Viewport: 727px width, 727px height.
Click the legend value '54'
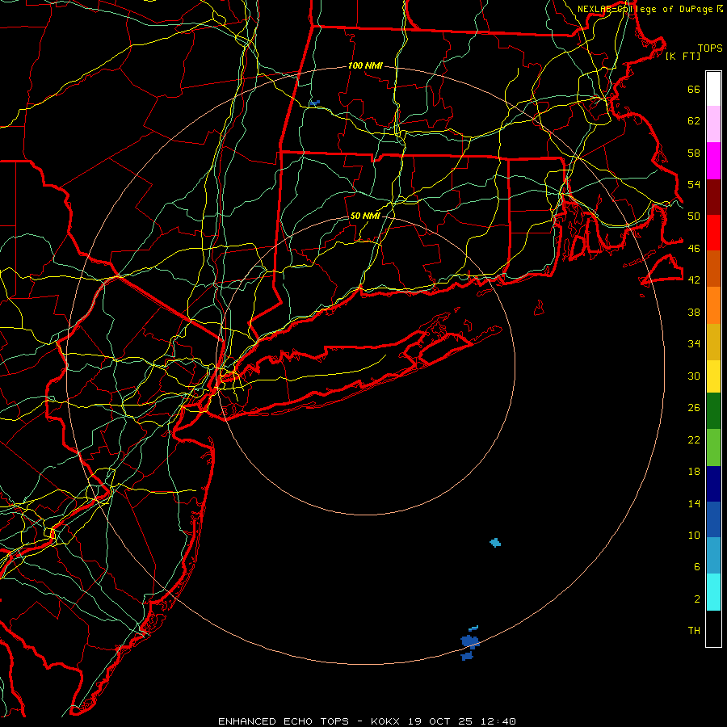[x=694, y=184]
